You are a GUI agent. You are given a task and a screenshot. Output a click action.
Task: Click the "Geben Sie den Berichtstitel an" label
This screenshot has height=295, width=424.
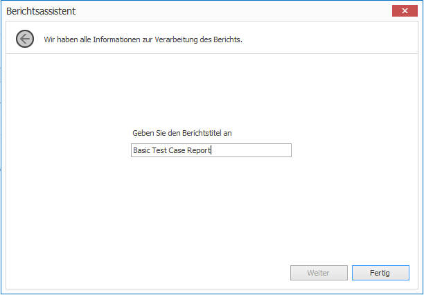(186, 132)
